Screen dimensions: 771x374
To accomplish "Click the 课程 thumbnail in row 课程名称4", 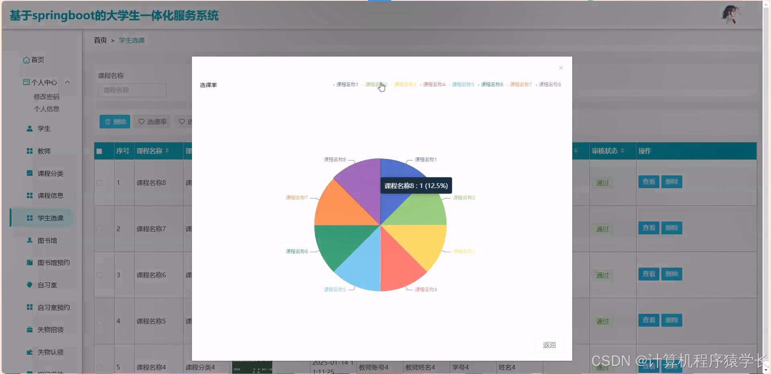I will [x=252, y=367].
